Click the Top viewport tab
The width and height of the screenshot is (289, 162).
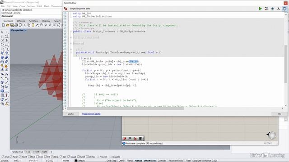pos(28,152)
